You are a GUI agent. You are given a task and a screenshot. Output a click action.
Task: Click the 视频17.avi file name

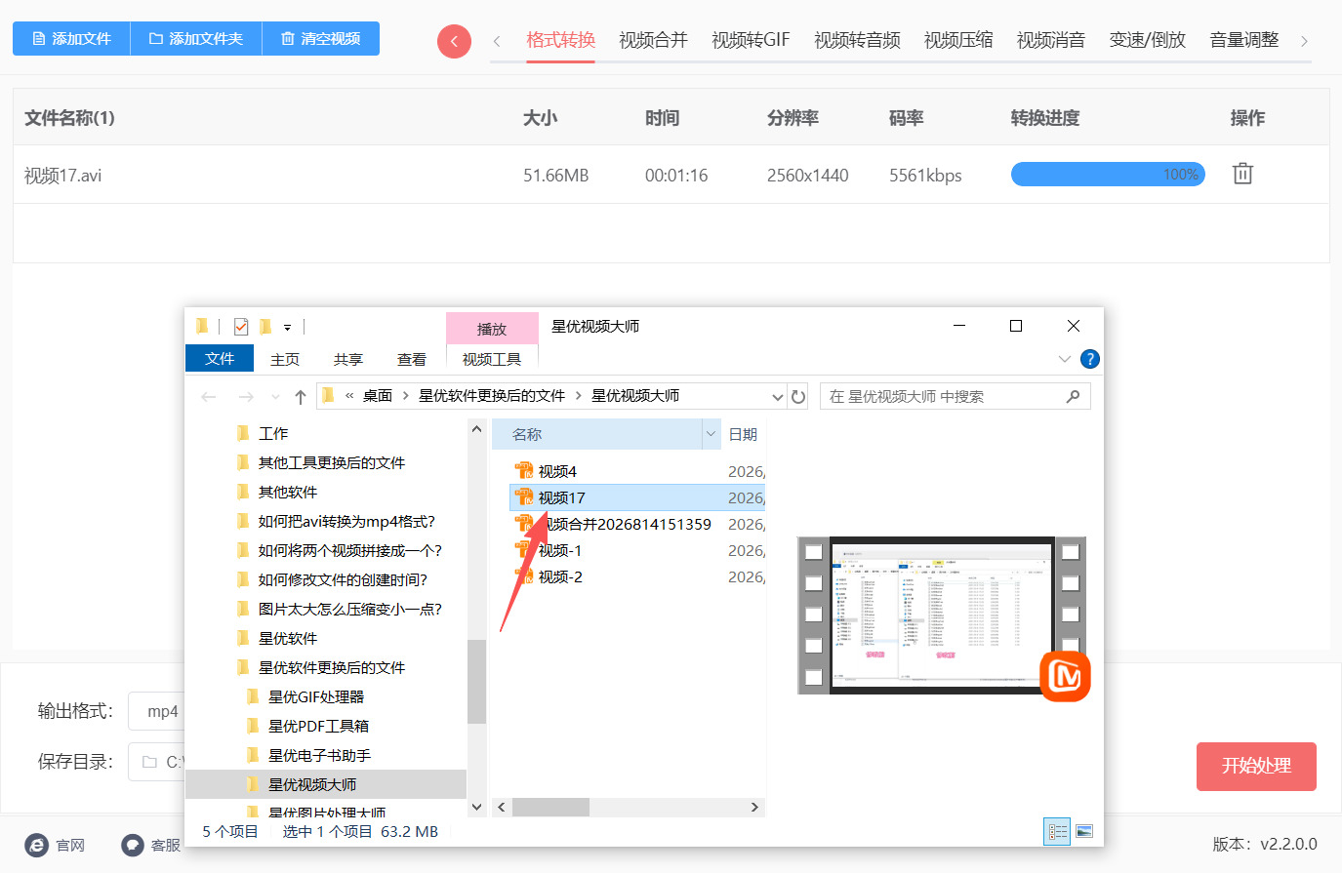pyautogui.click(x=63, y=176)
